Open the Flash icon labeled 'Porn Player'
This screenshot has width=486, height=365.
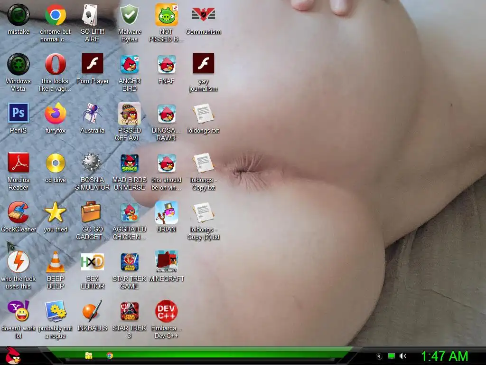pos(92,63)
